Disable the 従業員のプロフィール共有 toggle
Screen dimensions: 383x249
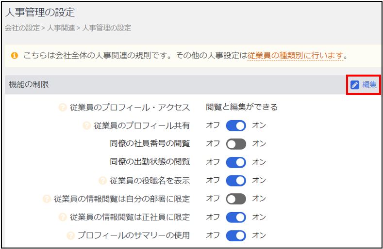[x=236, y=126]
